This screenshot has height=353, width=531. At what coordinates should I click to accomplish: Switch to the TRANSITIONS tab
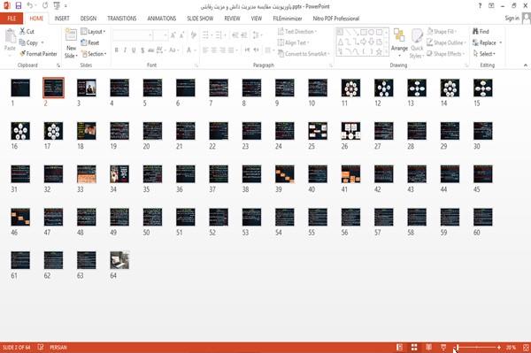(x=122, y=19)
